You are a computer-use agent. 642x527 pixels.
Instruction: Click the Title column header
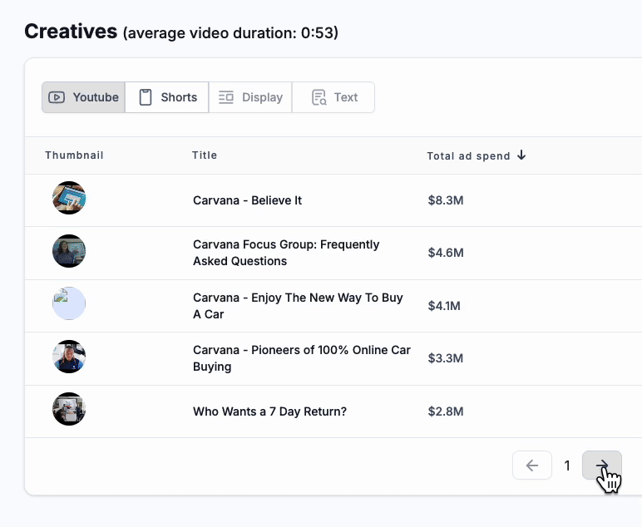point(205,155)
